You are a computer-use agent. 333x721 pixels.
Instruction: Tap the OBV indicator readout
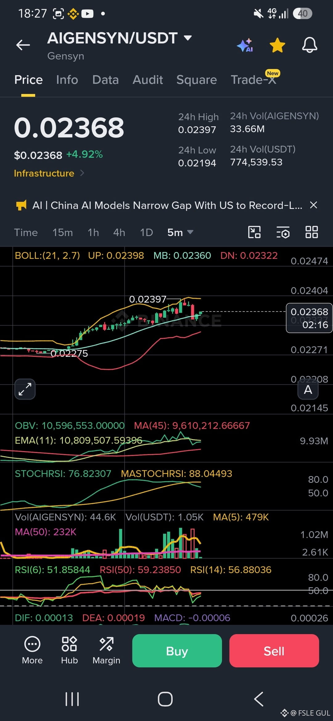tap(70, 426)
